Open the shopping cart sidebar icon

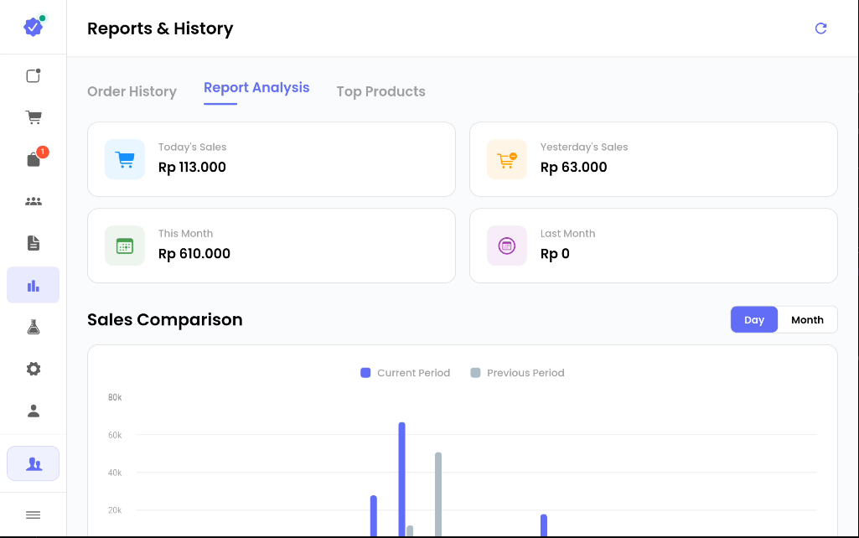tap(34, 116)
